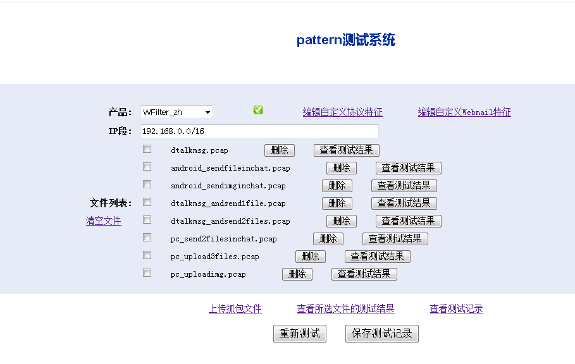The height and width of the screenshot is (364, 575).
Task: Open 编辑自定义Webmail特征 link
Action: click(x=464, y=112)
